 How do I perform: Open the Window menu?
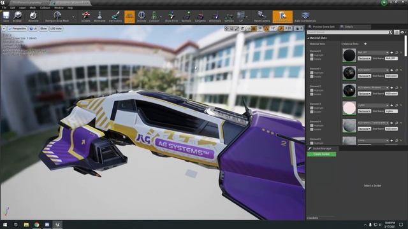coord(59,8)
